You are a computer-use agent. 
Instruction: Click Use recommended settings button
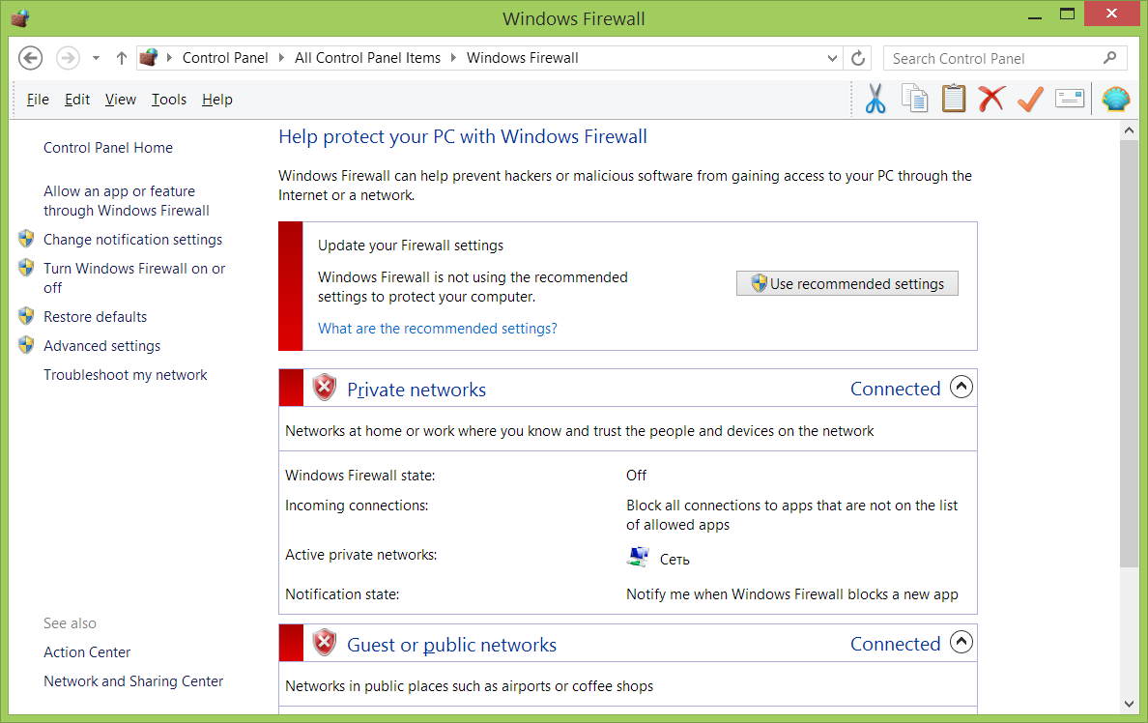[847, 283]
